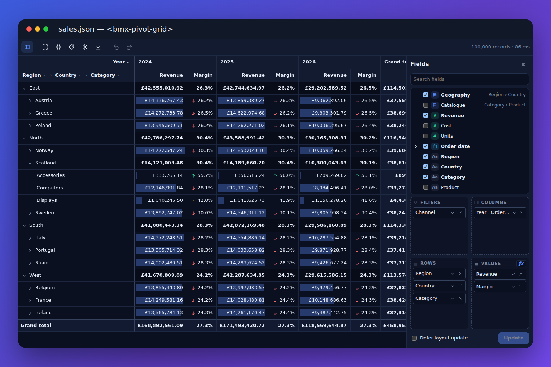Collapse the East region row
The image size is (551, 367).
click(x=24, y=88)
